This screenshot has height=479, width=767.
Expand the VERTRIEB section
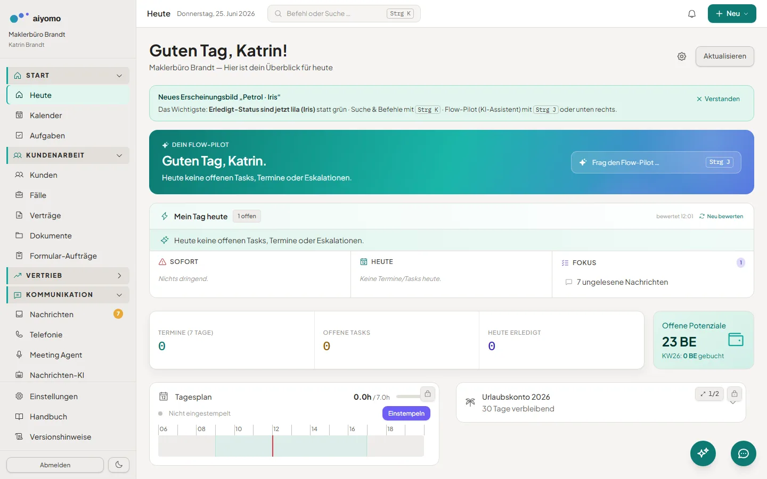point(68,276)
